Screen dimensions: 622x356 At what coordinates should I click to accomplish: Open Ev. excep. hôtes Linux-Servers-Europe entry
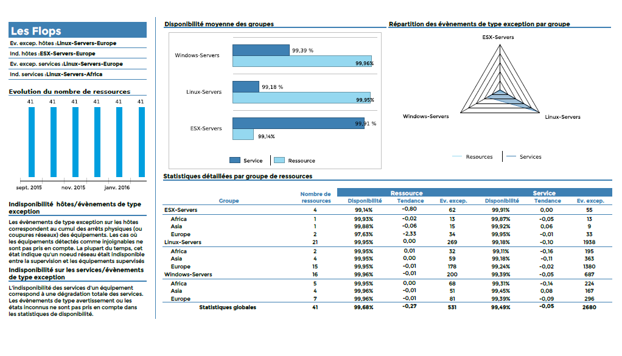[63, 43]
